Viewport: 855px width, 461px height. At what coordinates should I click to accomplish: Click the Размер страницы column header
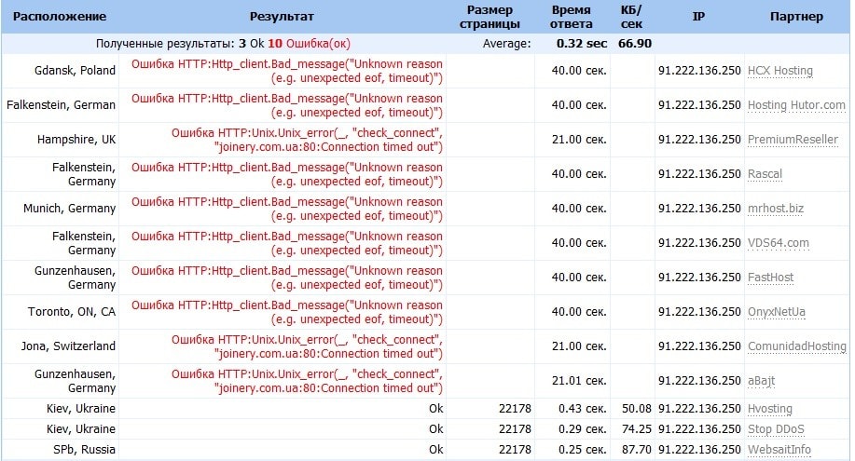tap(490, 17)
